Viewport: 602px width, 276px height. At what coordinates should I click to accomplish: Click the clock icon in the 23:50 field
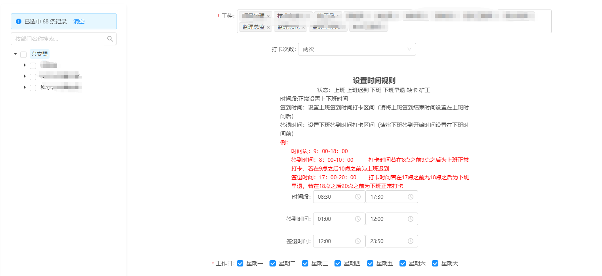click(x=411, y=241)
